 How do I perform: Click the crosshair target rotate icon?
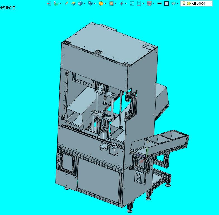(122, 3)
